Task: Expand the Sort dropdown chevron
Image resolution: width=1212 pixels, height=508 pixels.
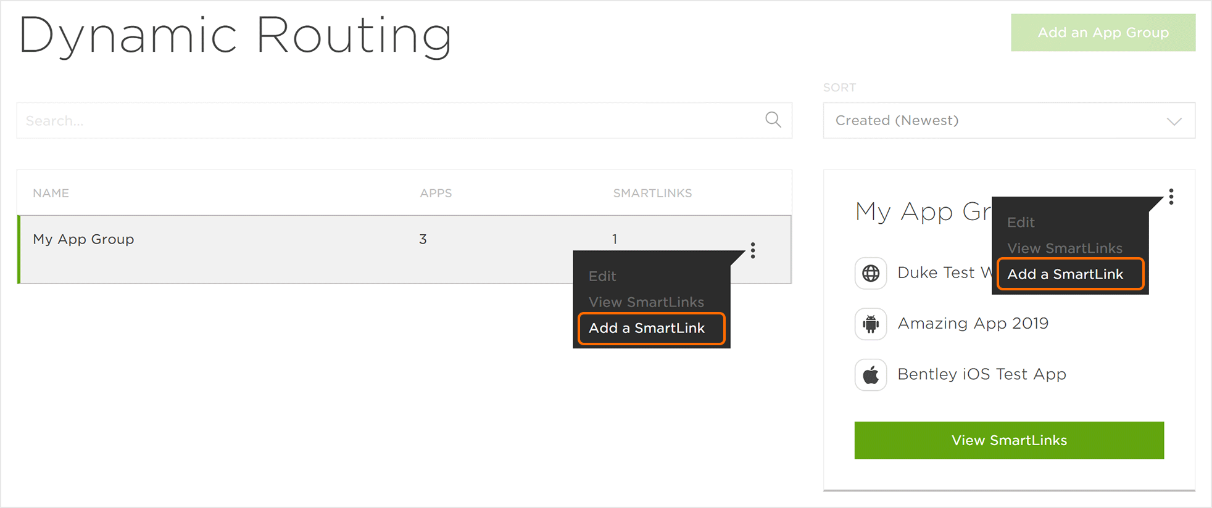Action: [1174, 121]
